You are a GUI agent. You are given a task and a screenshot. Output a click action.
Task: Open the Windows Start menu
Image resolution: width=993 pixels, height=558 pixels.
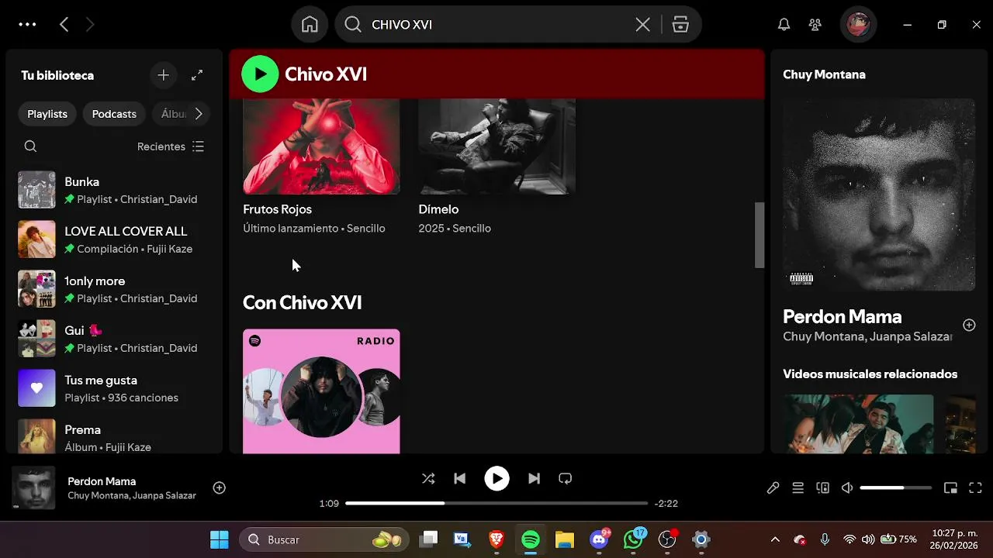pos(220,539)
